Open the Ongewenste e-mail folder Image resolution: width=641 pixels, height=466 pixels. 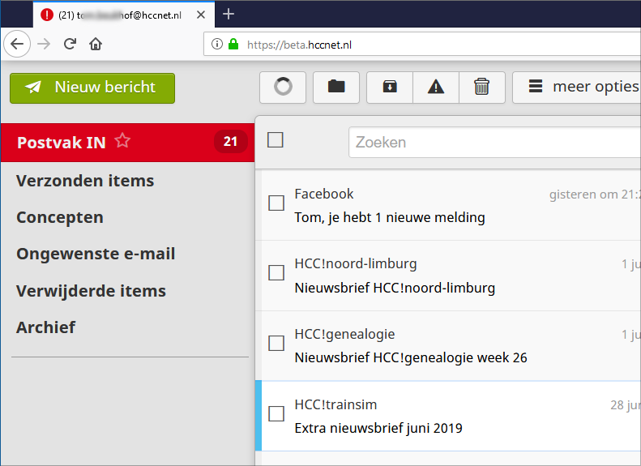pyautogui.click(x=96, y=254)
